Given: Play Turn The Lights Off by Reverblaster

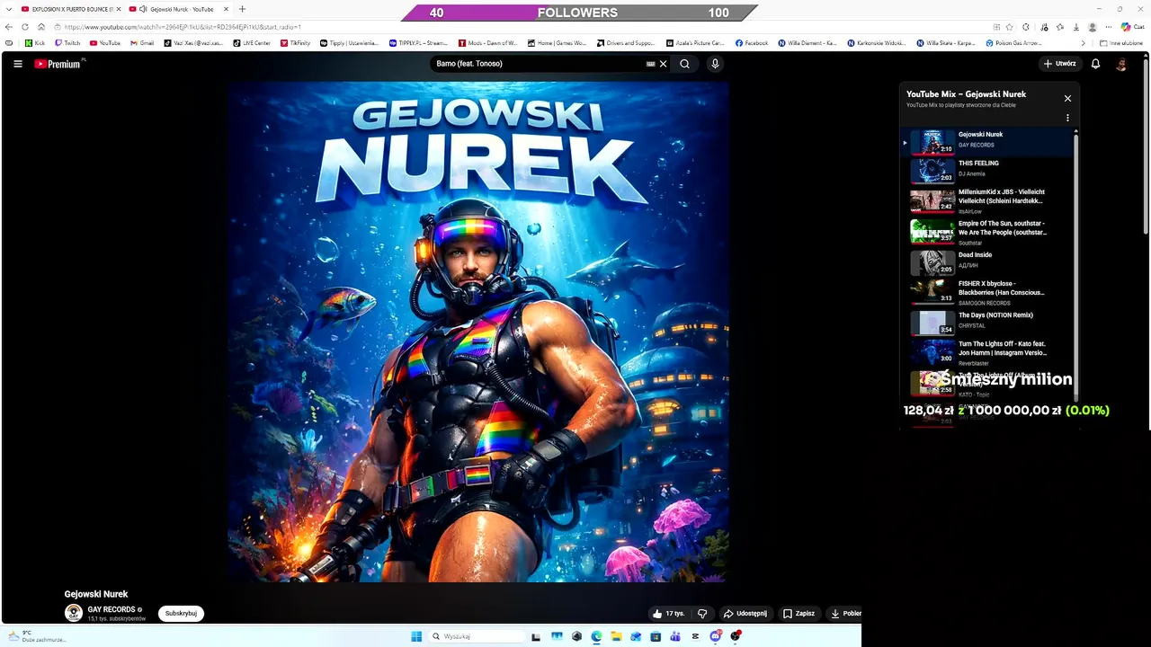Looking at the screenshot, I should tap(987, 352).
